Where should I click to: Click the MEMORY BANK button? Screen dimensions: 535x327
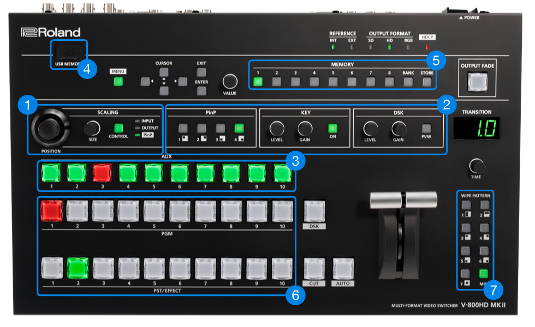pyautogui.click(x=408, y=82)
